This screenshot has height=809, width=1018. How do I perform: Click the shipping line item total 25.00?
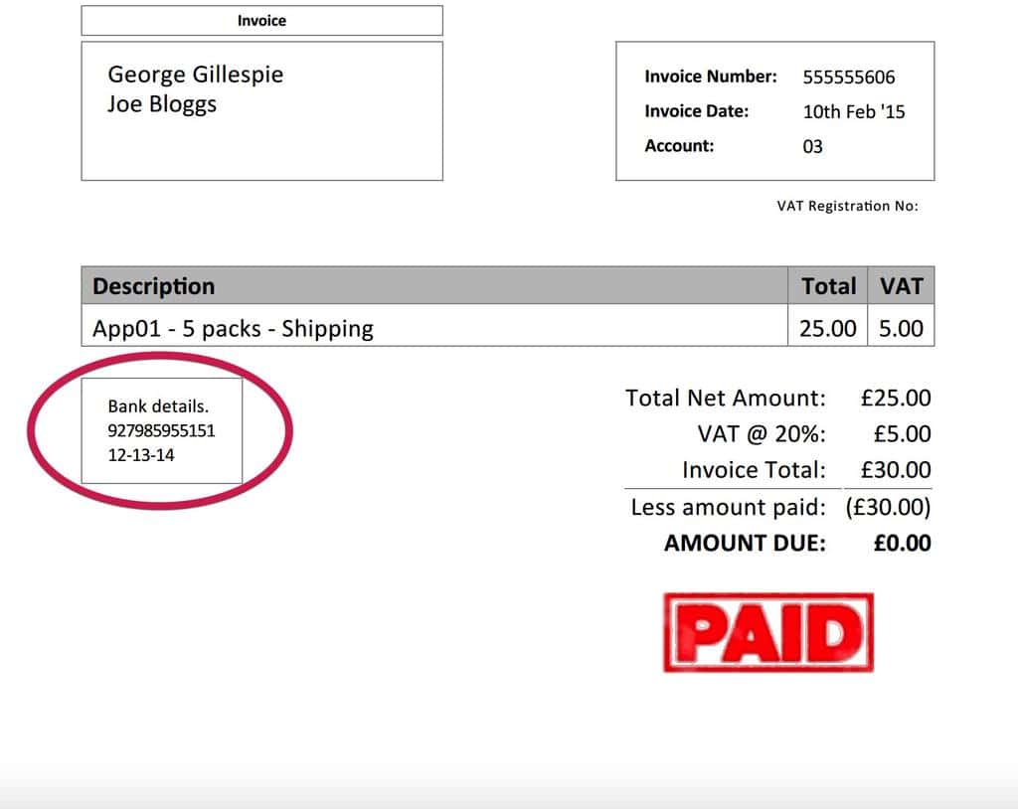(x=827, y=328)
